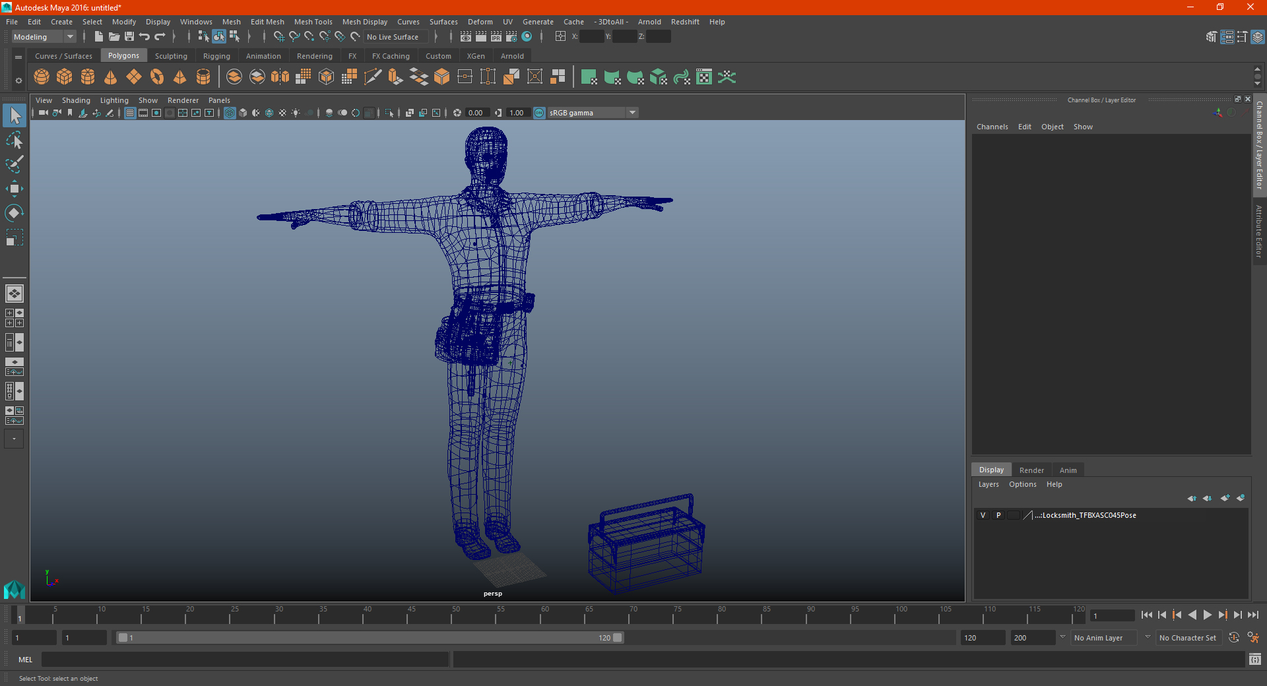The image size is (1267, 686).
Task: Open the Modeling menu set dropdown
Action: [44, 37]
